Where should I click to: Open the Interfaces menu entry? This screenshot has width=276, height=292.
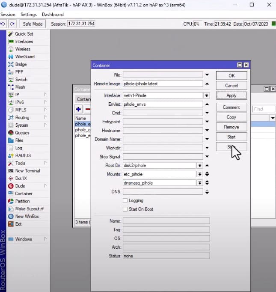pyautogui.click(x=24, y=42)
